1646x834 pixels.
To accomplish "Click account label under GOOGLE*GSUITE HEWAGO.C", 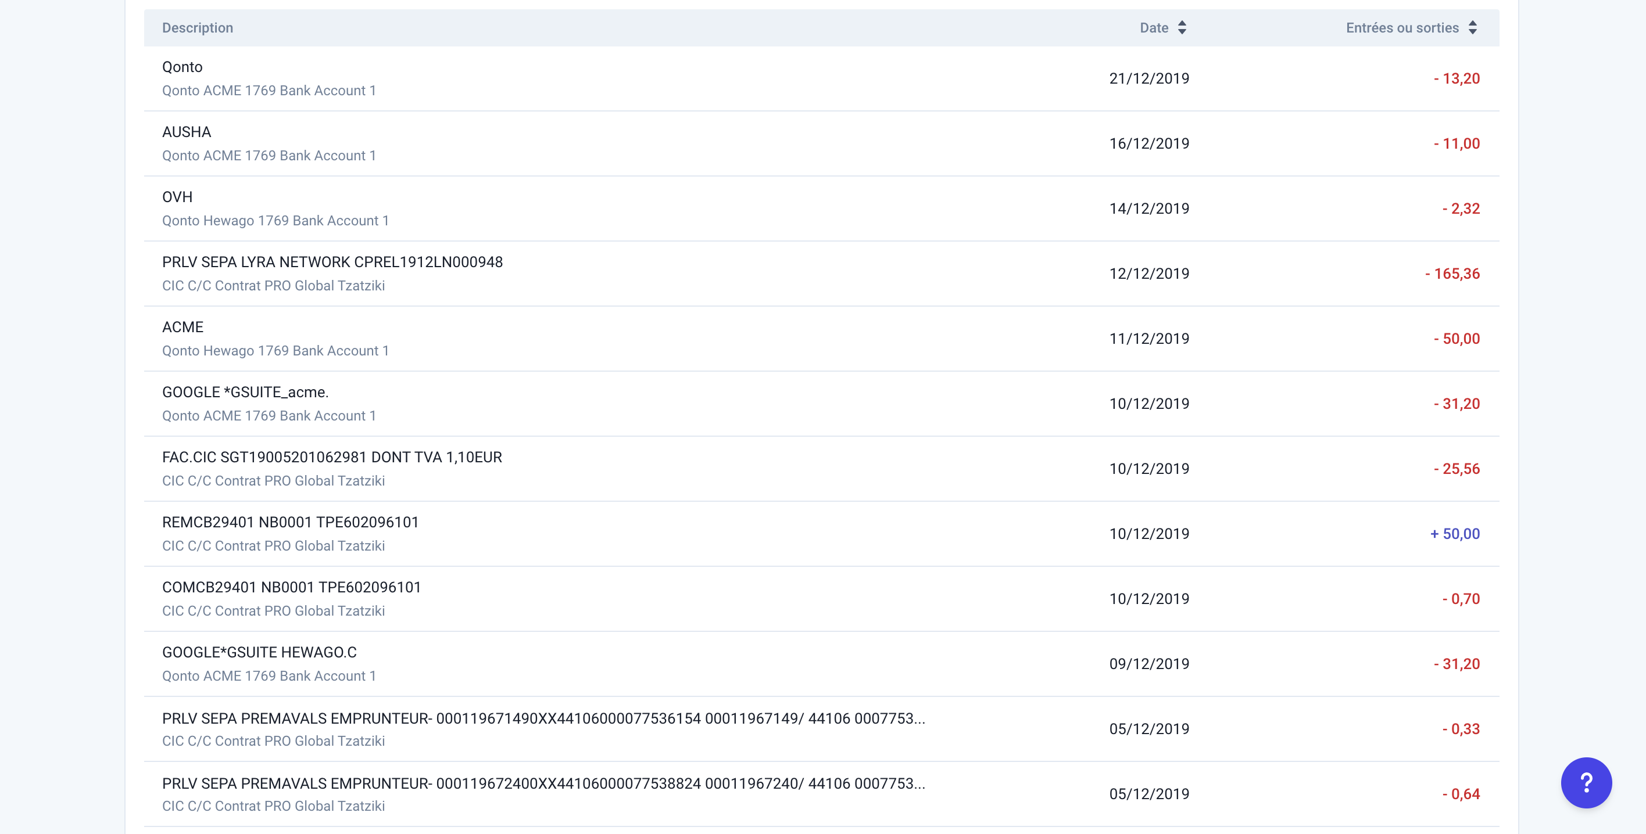I will [x=269, y=676].
